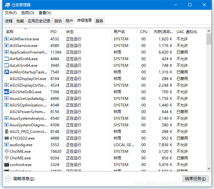Image resolution: width=214 pixels, height=189 pixels.
Task: Click the audiodg.exe process icon
Action: pos(7,145)
